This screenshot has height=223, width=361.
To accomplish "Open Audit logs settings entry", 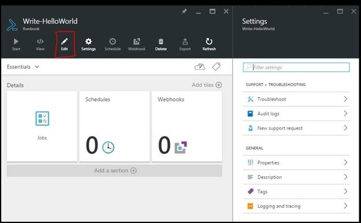I will tap(296, 114).
